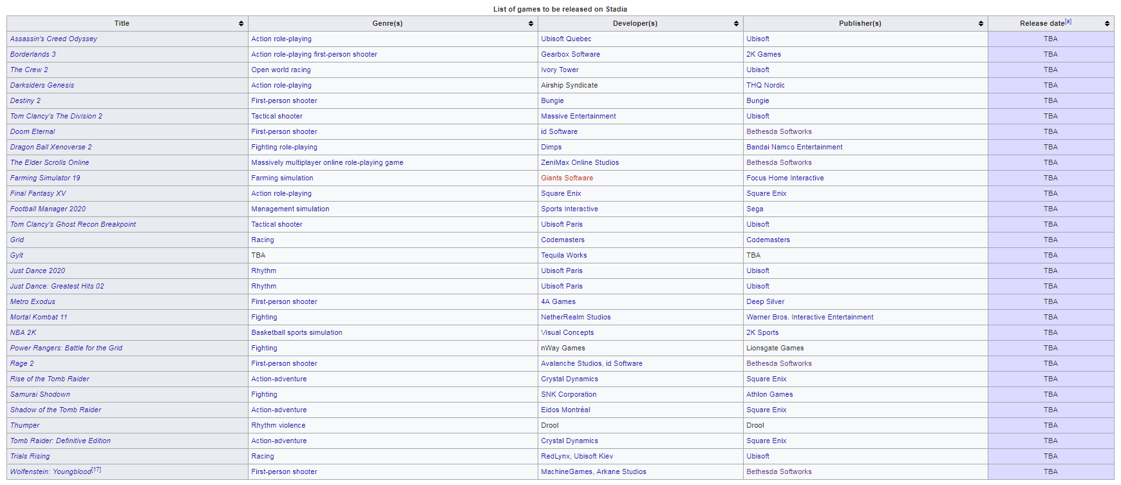Open red Giants Software link
The image size is (1121, 485).
(567, 178)
